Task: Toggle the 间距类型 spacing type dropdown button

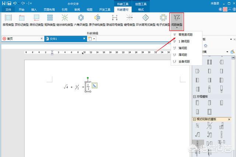Action: [x=177, y=21]
